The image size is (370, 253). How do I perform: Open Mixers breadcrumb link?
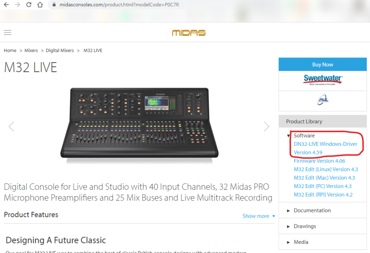pyautogui.click(x=31, y=51)
